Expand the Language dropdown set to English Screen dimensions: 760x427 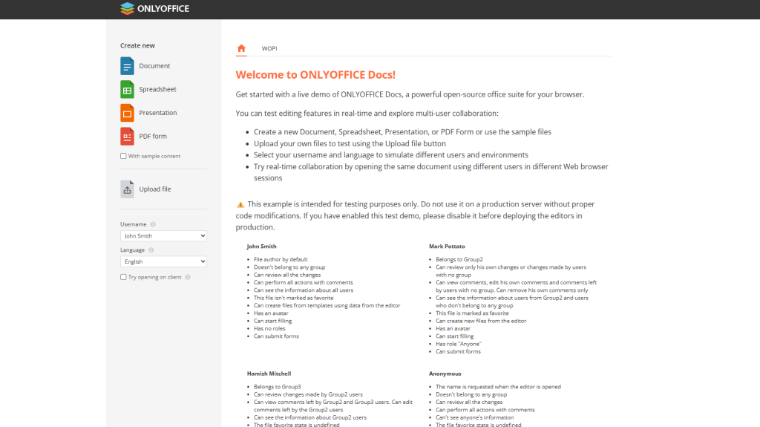coord(163,262)
